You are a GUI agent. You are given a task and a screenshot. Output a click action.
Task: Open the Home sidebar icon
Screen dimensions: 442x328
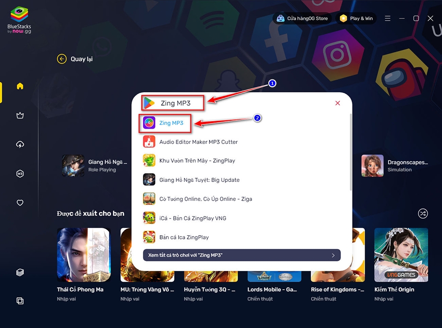pos(20,86)
